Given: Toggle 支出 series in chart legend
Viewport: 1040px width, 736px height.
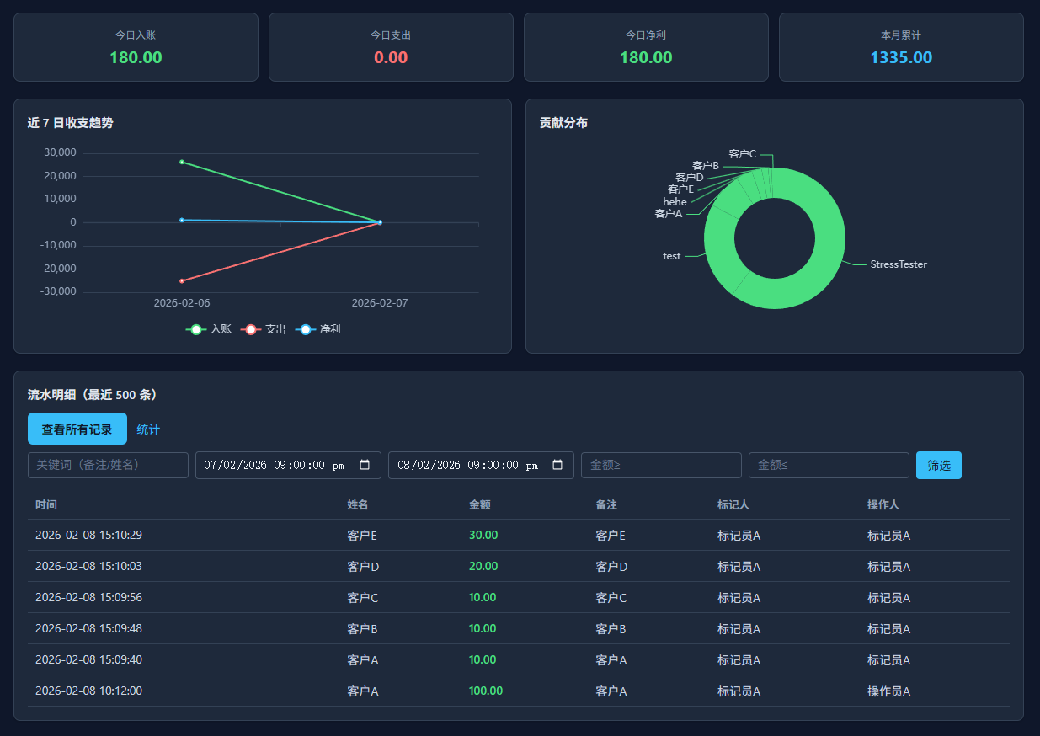Looking at the screenshot, I should [264, 329].
